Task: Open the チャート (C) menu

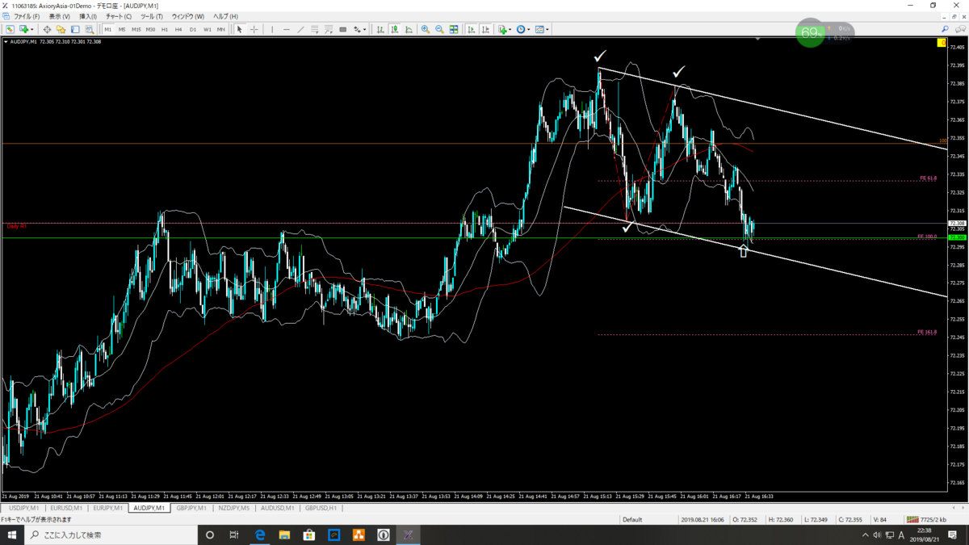Action: click(x=119, y=16)
